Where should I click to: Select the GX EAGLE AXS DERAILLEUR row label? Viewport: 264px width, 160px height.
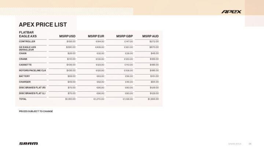point(28,49)
